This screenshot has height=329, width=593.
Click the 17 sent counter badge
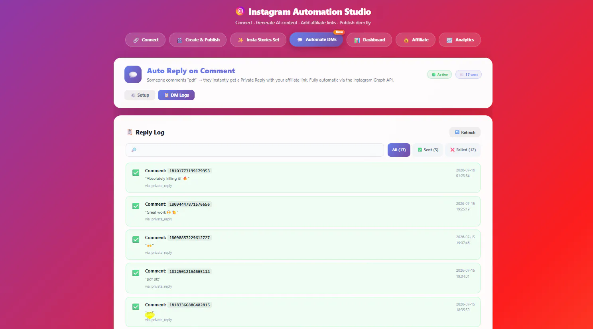coord(469,75)
